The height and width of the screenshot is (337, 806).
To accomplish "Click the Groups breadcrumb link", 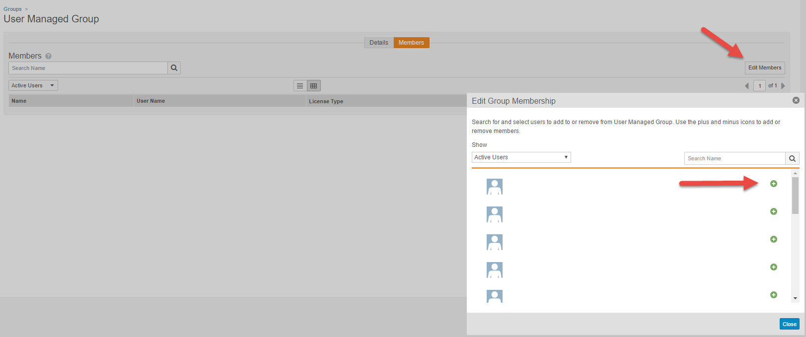I will (12, 9).
